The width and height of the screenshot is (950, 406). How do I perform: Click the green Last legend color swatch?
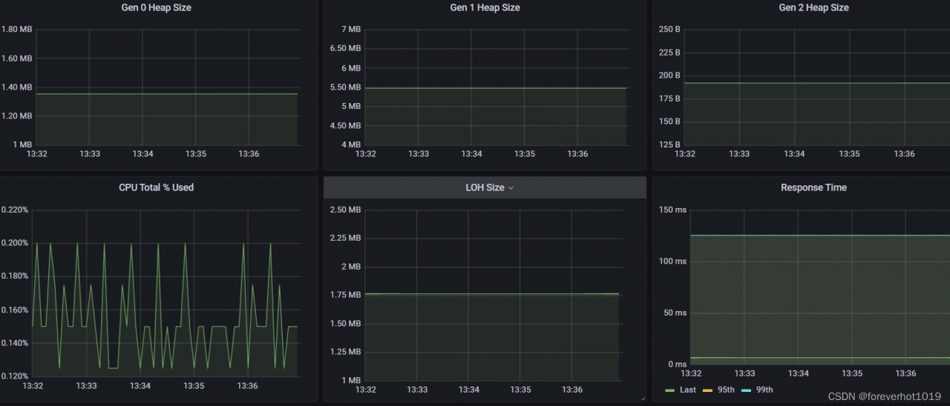[670, 390]
